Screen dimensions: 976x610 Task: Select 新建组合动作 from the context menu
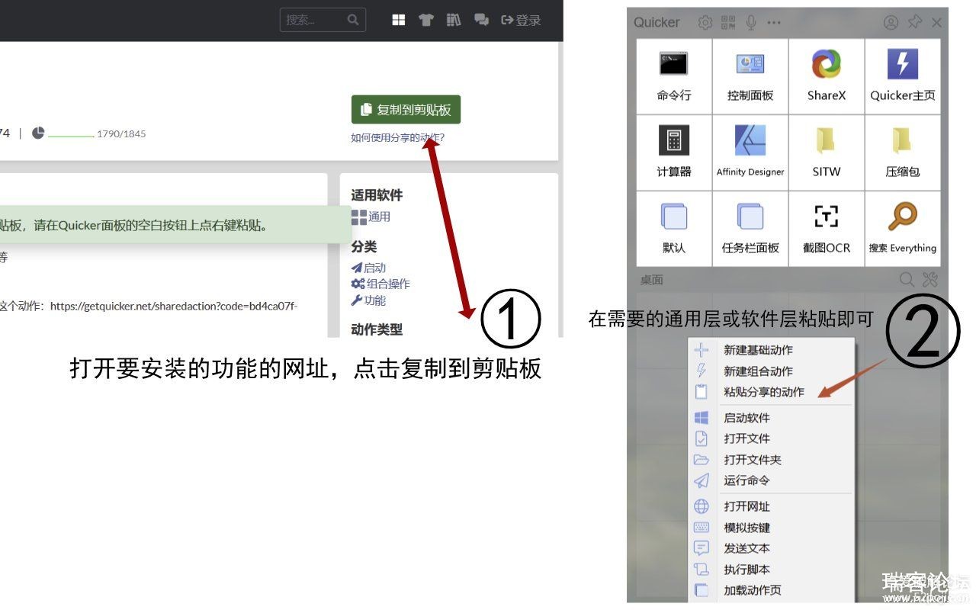772,371
